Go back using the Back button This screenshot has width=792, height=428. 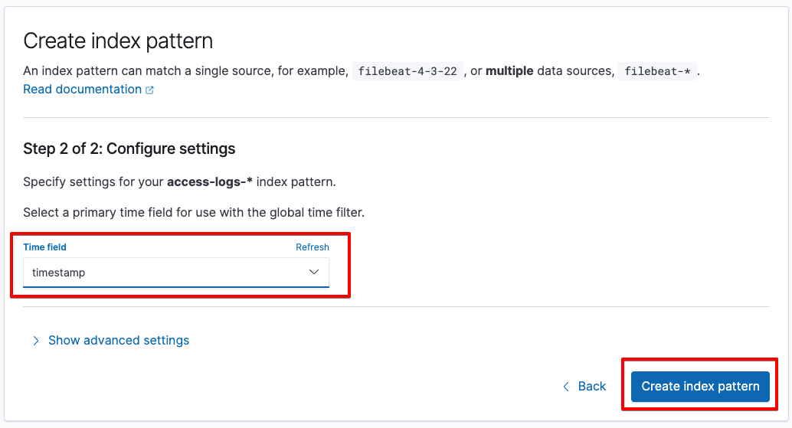coord(584,386)
